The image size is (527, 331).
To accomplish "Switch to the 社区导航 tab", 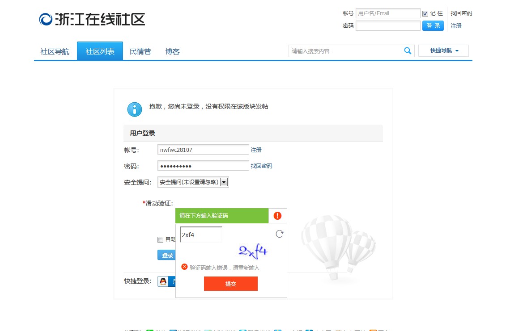I will [x=55, y=51].
